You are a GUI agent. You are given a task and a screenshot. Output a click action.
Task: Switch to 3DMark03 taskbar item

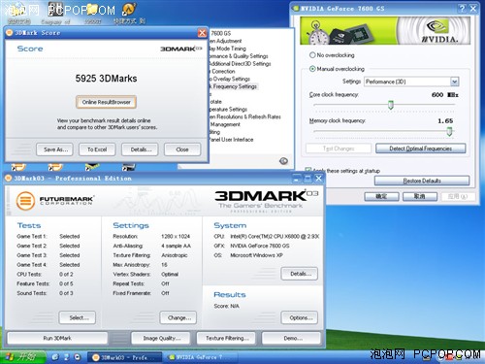coord(124,357)
